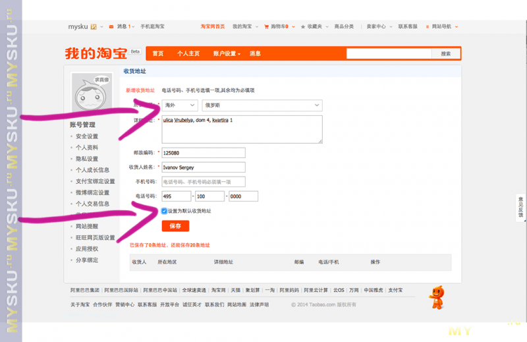Click the 求真像 avatar speech bubble
The width and height of the screenshot is (527, 342).
[x=102, y=80]
